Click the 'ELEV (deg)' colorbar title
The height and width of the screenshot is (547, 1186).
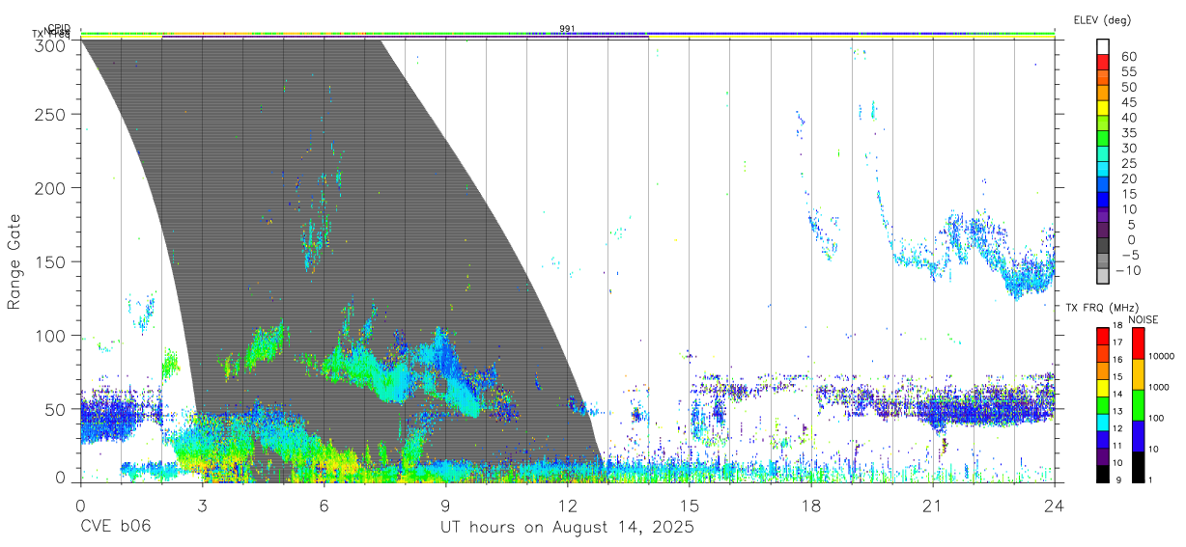pyautogui.click(x=1103, y=20)
